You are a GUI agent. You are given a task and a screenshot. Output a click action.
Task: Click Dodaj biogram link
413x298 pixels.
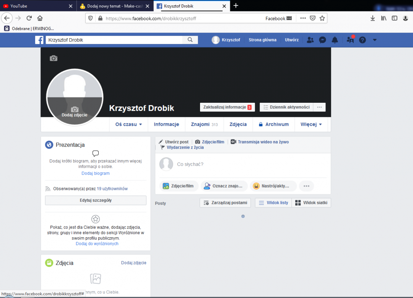pyautogui.click(x=95, y=173)
